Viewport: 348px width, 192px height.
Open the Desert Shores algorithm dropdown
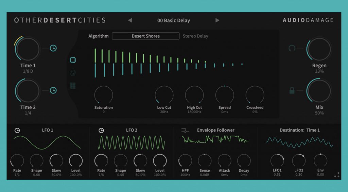[x=145, y=36]
